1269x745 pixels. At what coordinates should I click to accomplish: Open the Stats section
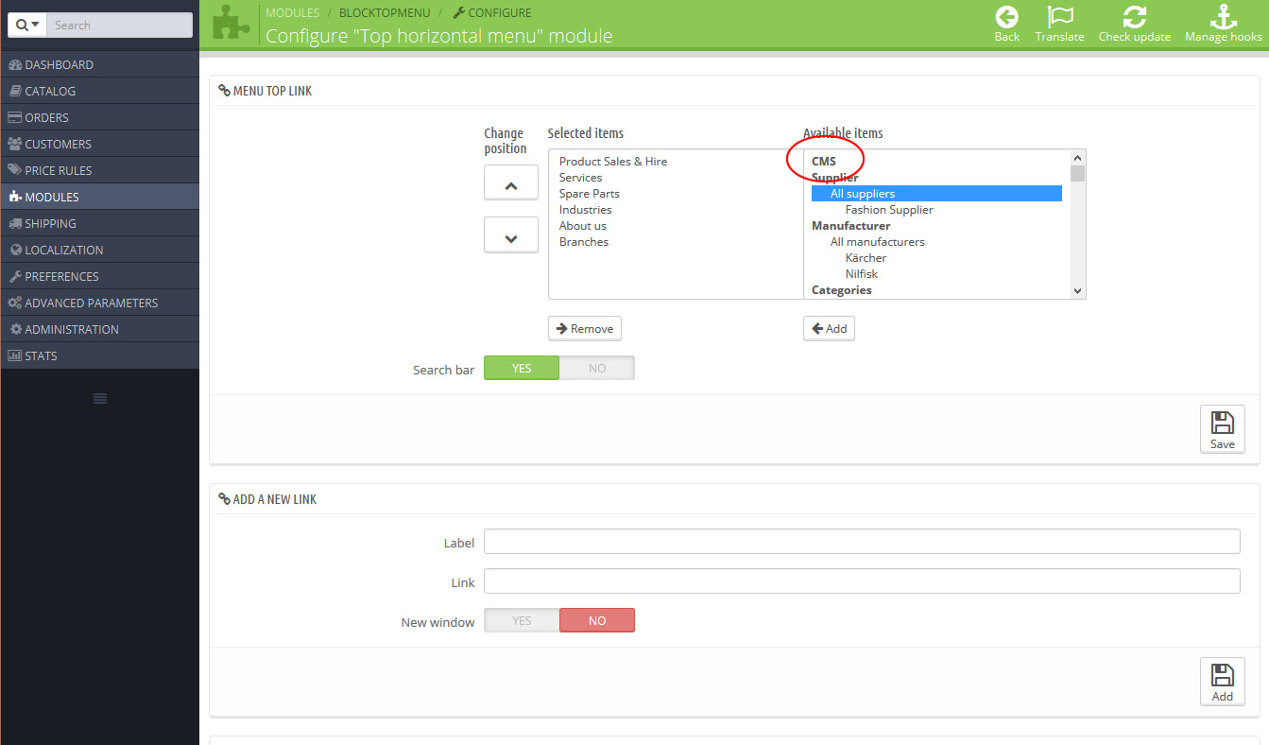pyautogui.click(x=99, y=355)
